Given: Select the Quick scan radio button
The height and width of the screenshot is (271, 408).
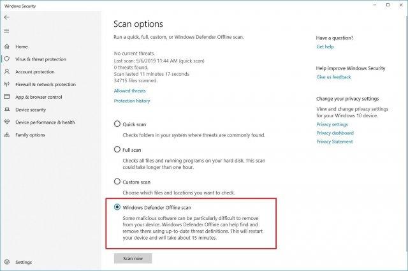Looking at the screenshot, I should click(x=117, y=124).
